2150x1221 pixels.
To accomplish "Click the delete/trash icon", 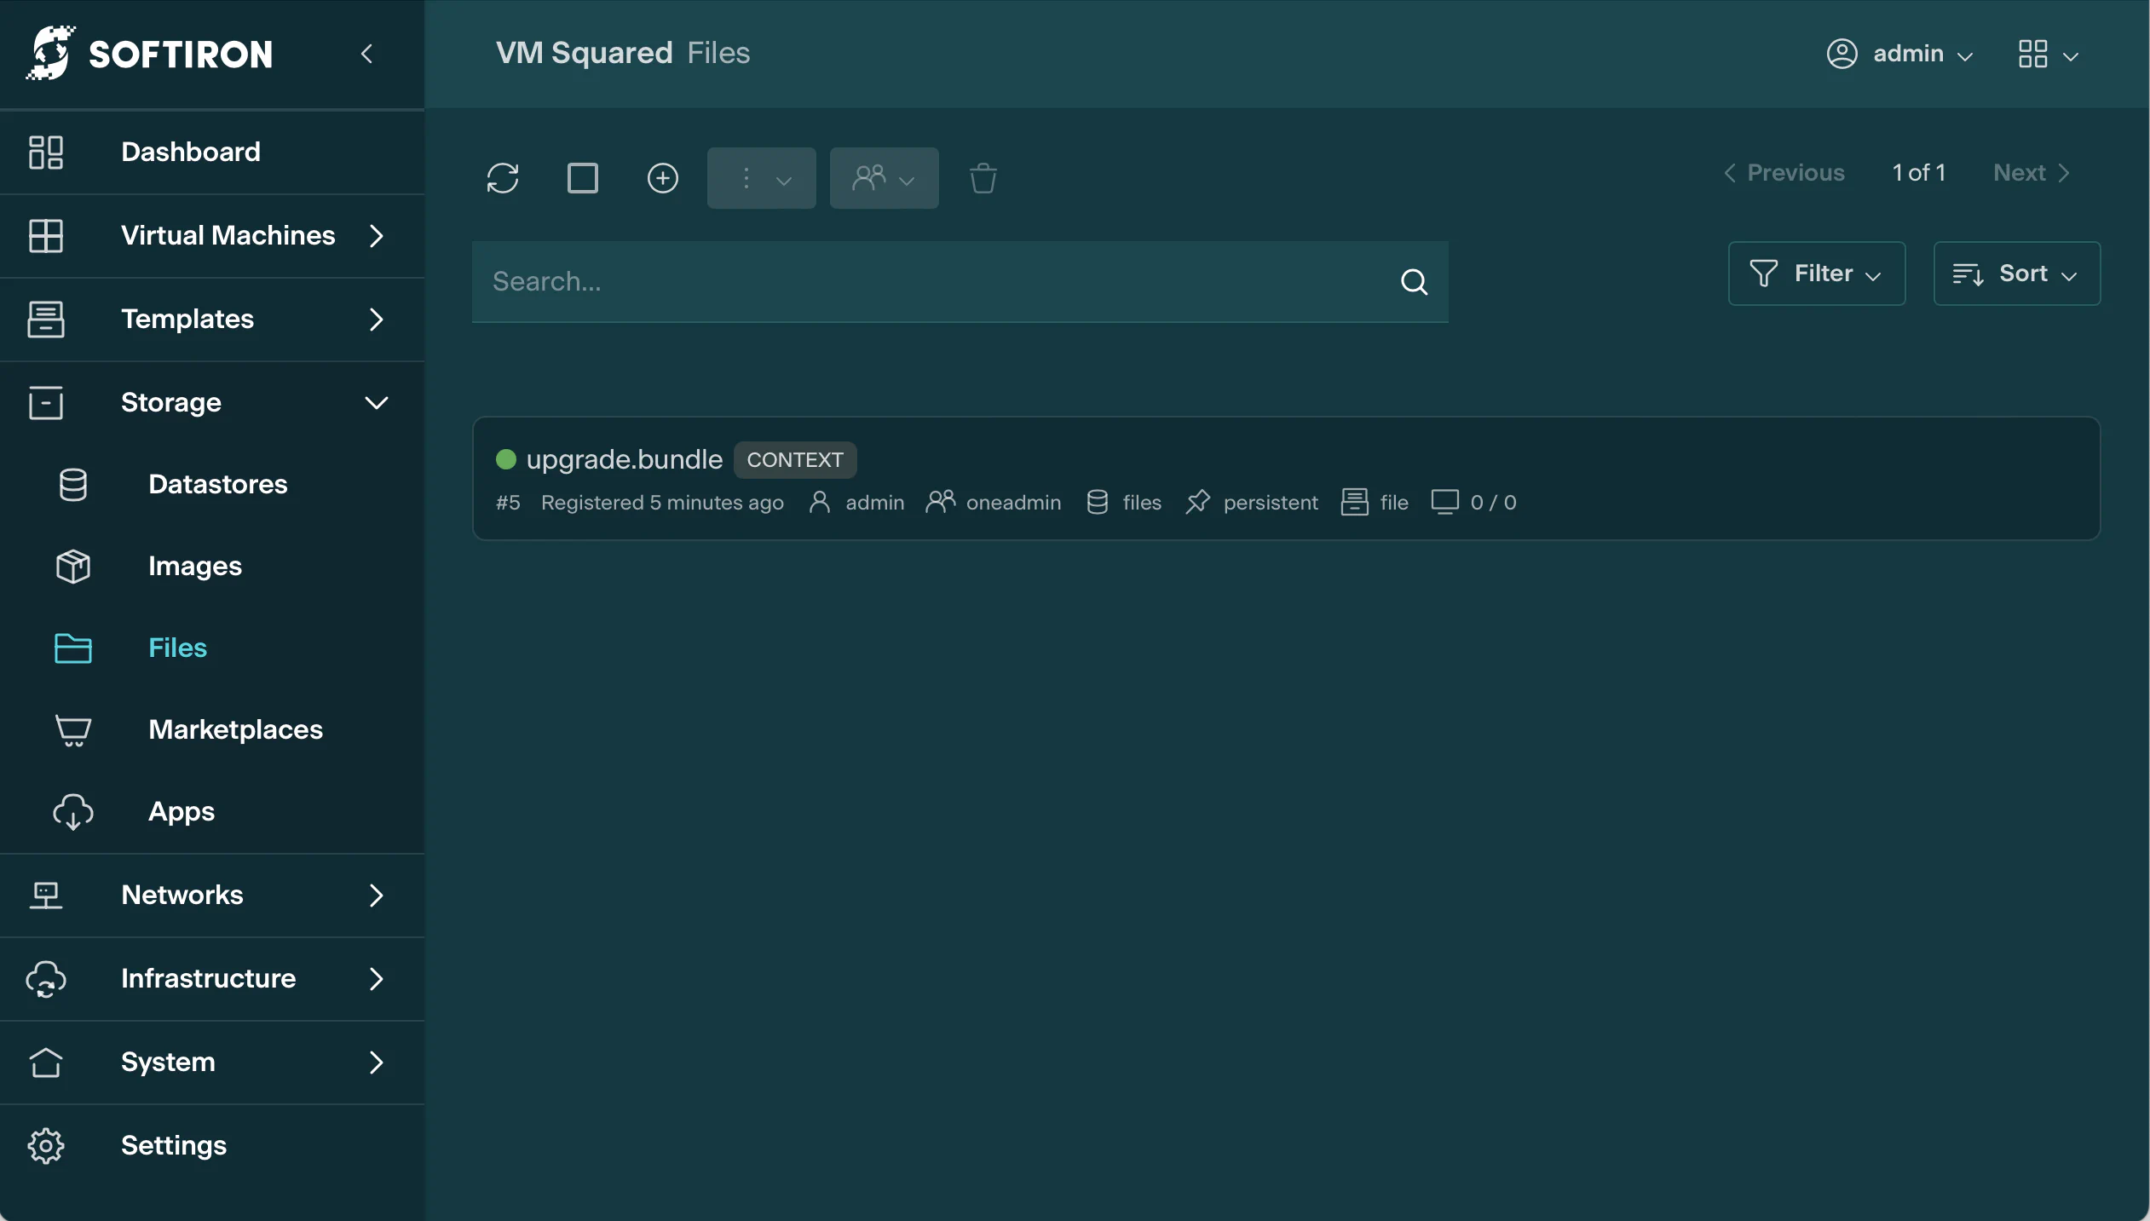I will point(982,177).
